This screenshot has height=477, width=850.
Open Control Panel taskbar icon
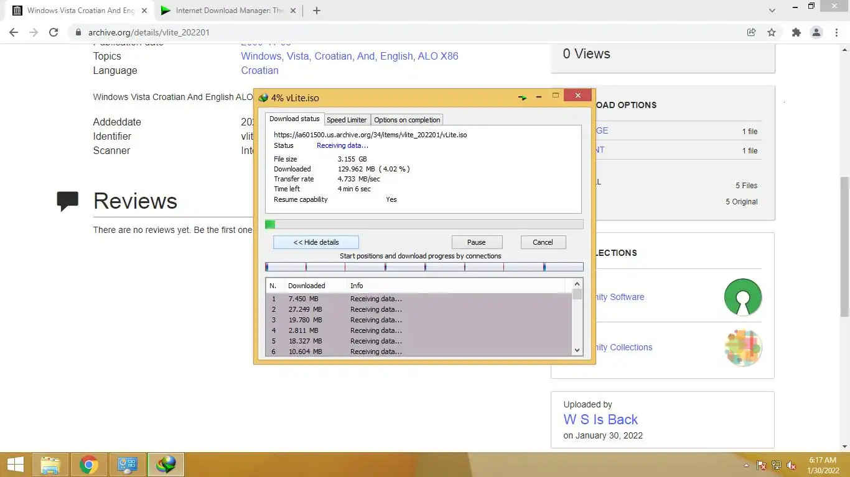tap(128, 465)
